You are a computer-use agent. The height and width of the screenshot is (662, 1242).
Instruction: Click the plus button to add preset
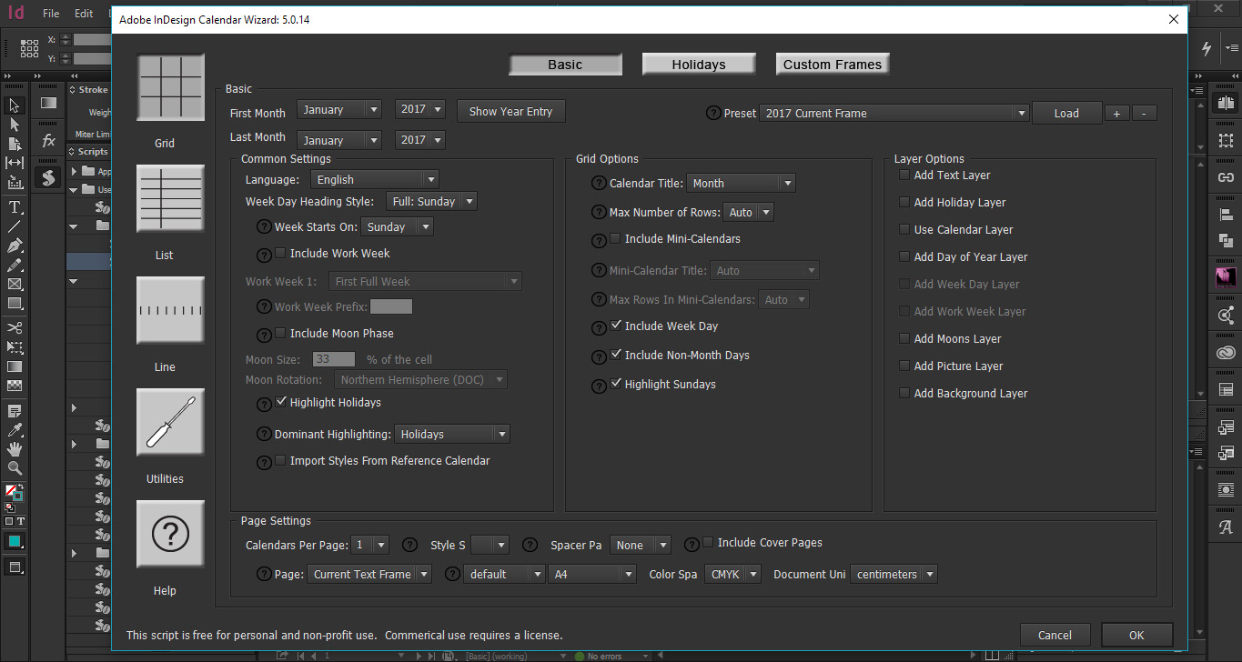click(x=1117, y=114)
